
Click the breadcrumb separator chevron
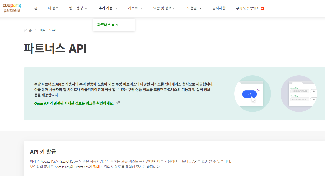(36, 30)
